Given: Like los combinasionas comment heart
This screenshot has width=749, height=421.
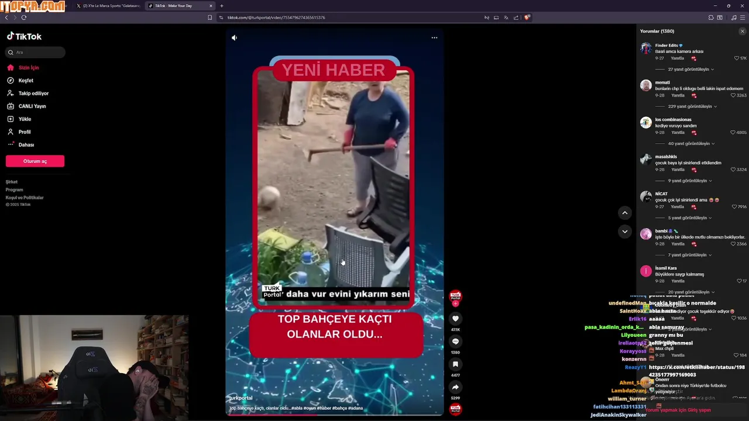Looking at the screenshot, I should 733,133.
